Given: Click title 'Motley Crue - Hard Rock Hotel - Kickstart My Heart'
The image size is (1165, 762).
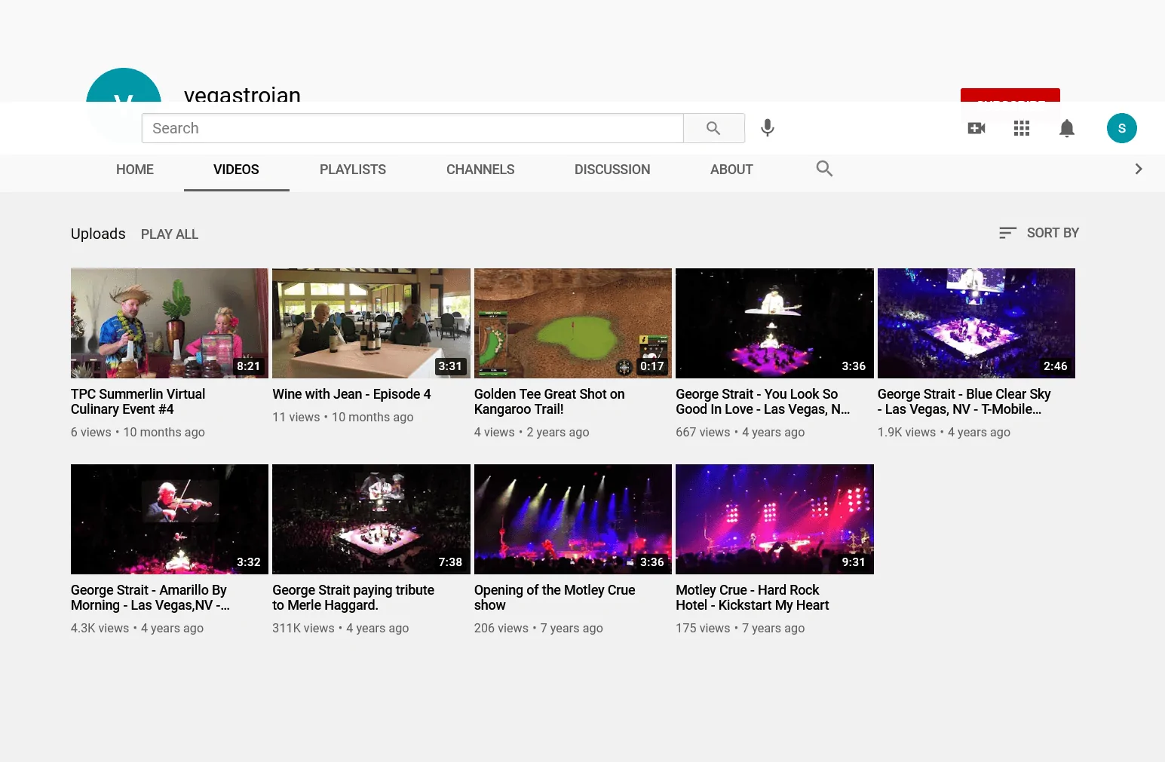Looking at the screenshot, I should [x=753, y=598].
